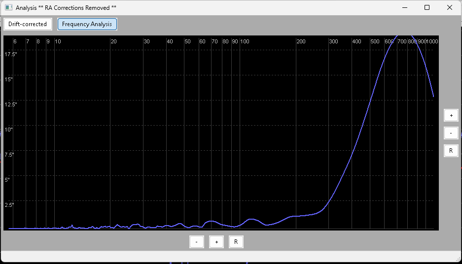This screenshot has height=264, width=462.
Task: Click the 500 period axis label
Action: click(375, 41)
